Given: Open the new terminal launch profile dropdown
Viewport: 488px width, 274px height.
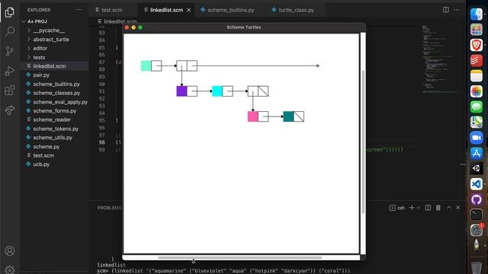Looking at the screenshot, I should coord(419,208).
